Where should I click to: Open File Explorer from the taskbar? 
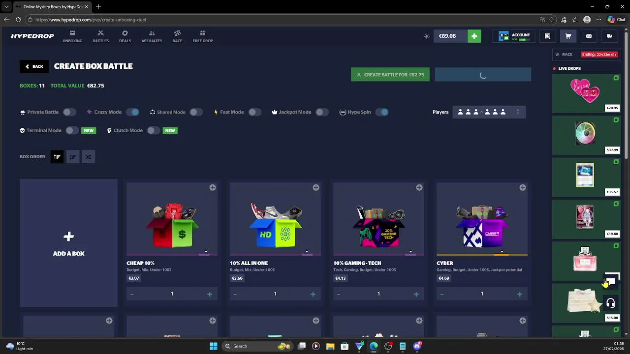point(330,346)
